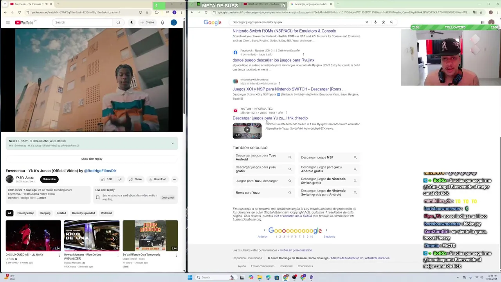Expand the video description with ...more

tap(41, 198)
